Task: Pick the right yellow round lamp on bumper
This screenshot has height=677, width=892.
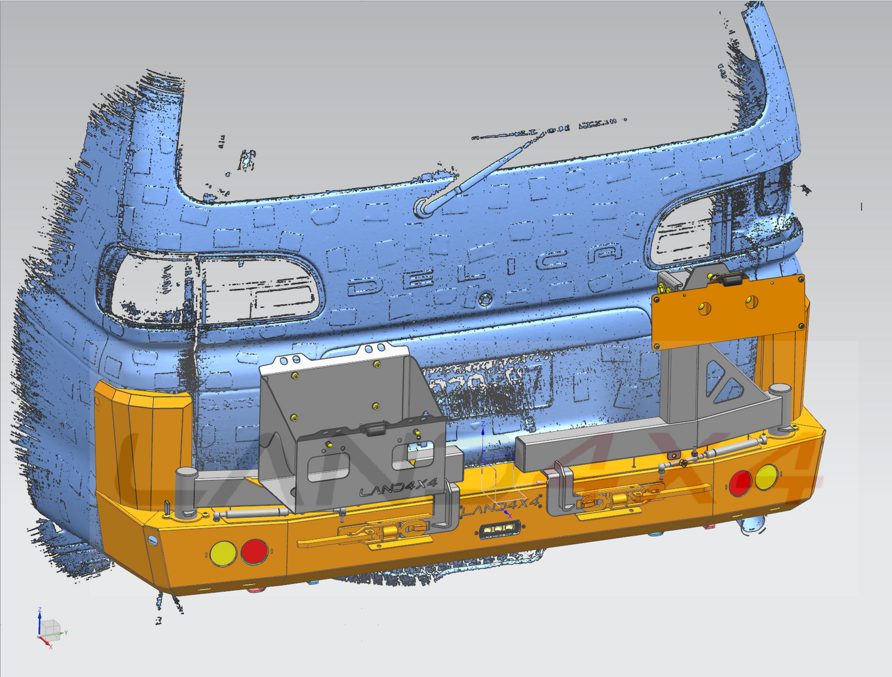Action: click(766, 477)
